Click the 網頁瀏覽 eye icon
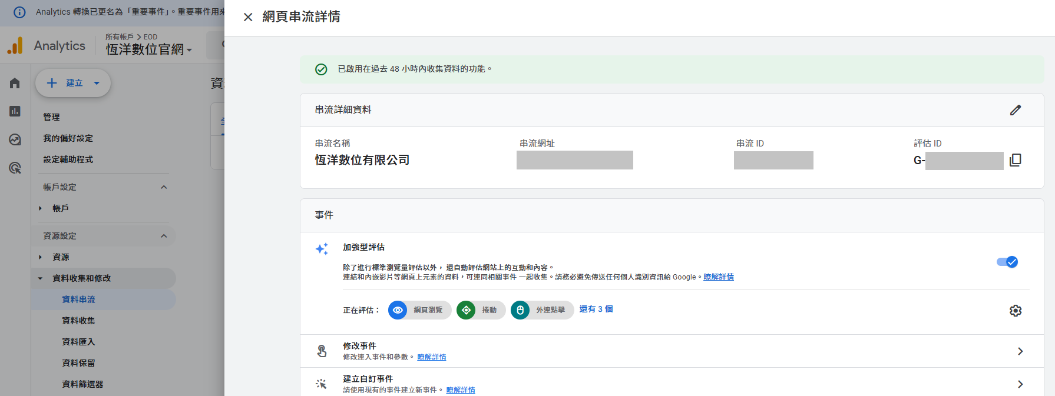The image size is (1055, 396). tap(398, 310)
